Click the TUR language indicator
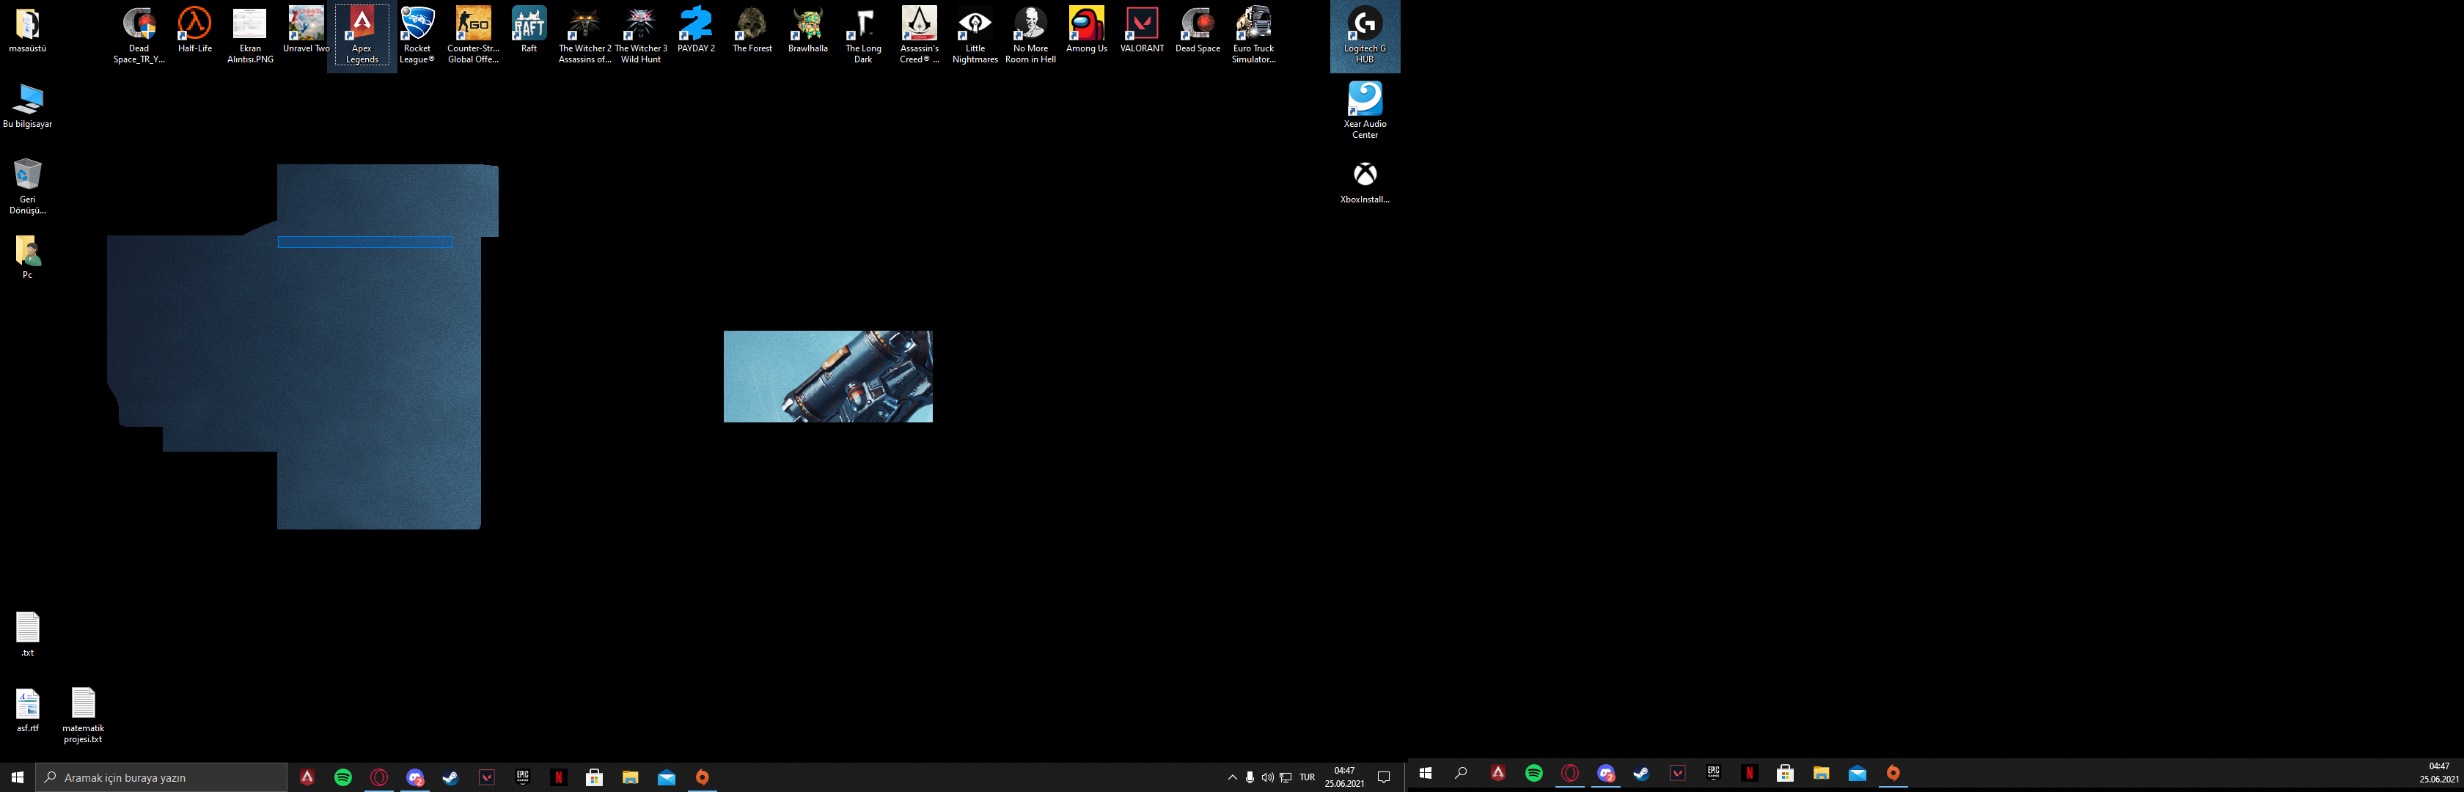Viewport: 2464px width, 792px height. 1307,777
